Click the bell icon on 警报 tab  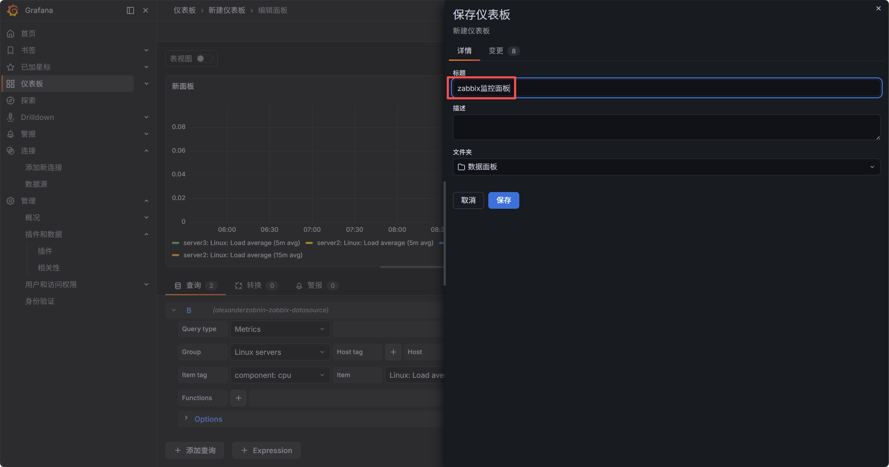point(299,286)
